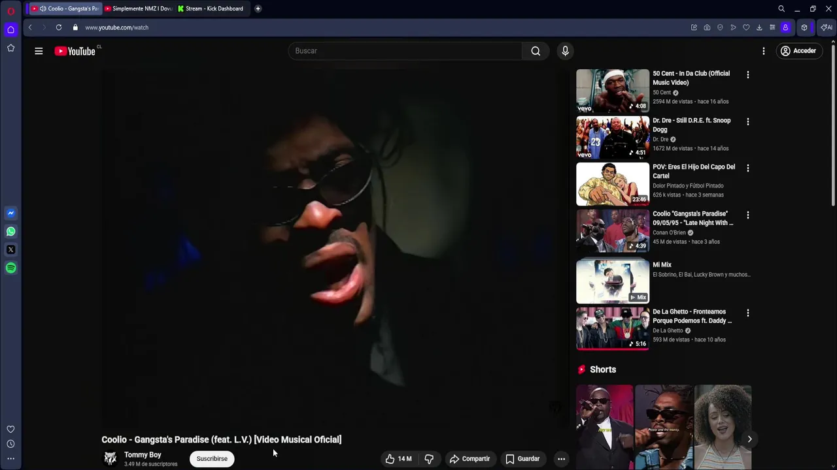Open a new tab with plus button
Screen dimensions: 837x470
[x=258, y=8]
